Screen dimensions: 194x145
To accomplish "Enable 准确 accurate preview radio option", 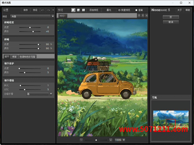I will coord(136,10).
